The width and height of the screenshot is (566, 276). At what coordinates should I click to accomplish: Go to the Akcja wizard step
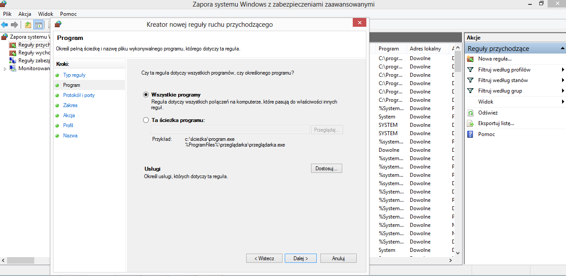coord(69,115)
